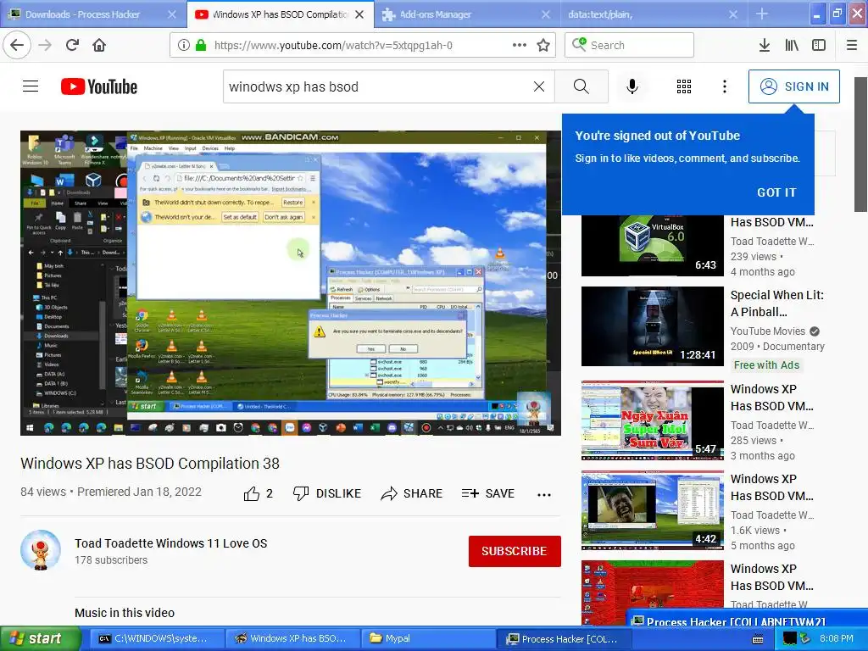868x651 pixels.
Task: Click the Firefox Search box
Action: tap(629, 45)
